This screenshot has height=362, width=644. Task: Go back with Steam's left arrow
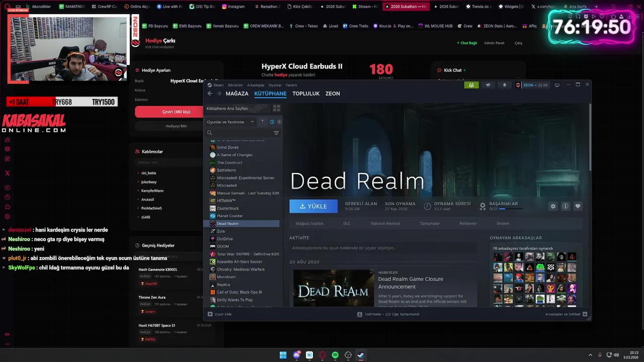pos(210,94)
